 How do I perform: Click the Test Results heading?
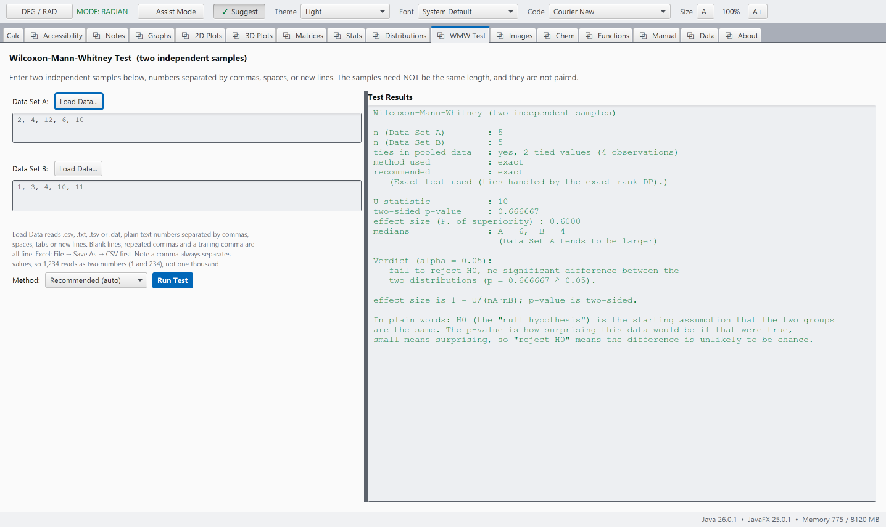tap(390, 97)
